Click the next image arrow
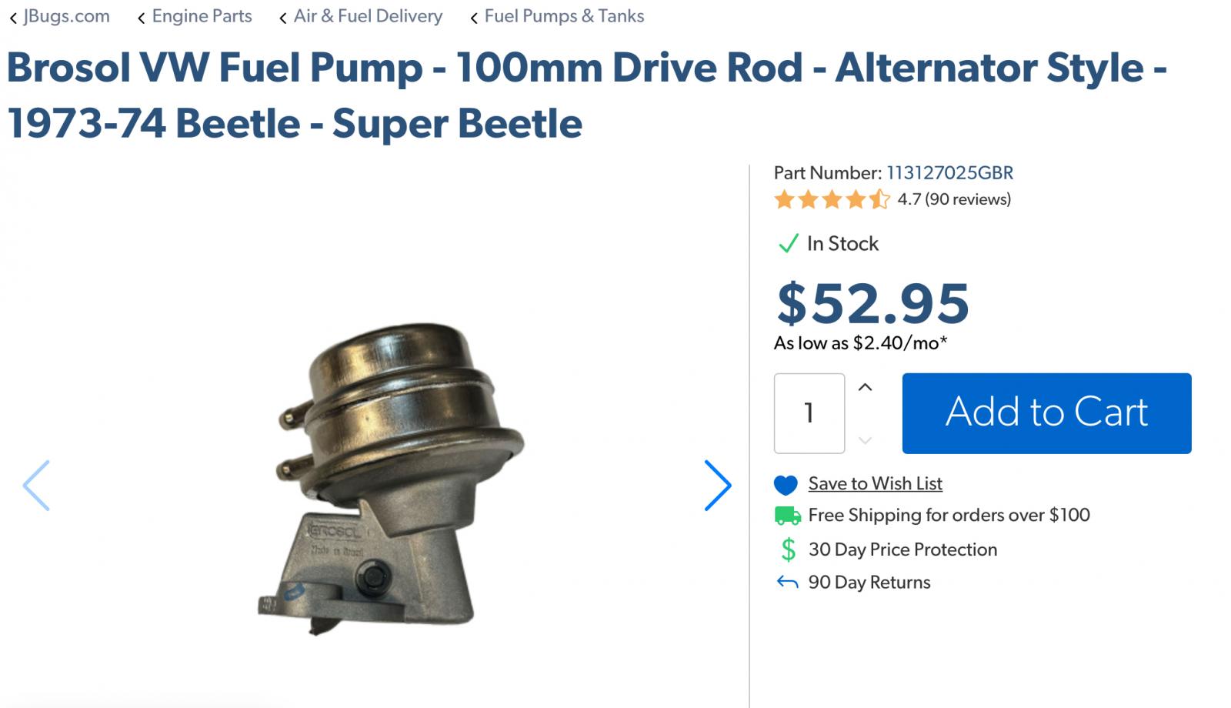The image size is (1231, 708). click(717, 486)
